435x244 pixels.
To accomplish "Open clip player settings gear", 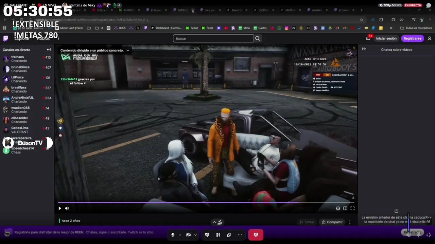I will coord(338,208).
